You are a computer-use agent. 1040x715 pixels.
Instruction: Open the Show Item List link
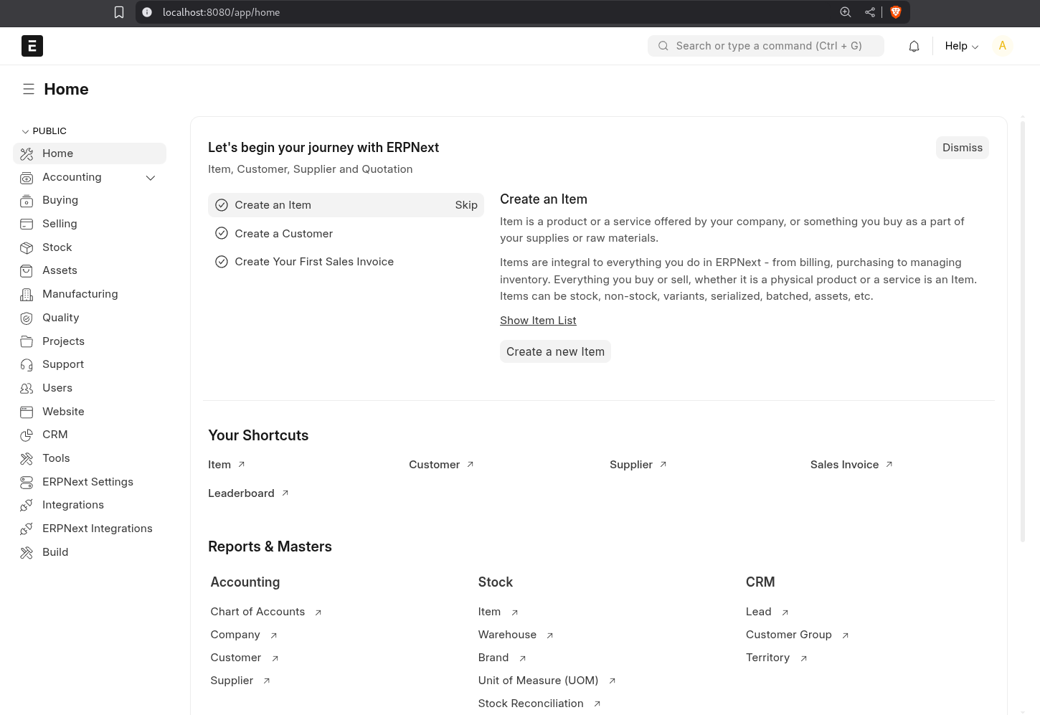pos(538,321)
